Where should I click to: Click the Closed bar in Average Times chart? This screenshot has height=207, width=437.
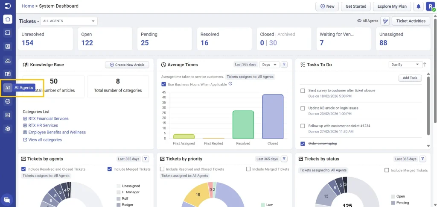pos(273,116)
